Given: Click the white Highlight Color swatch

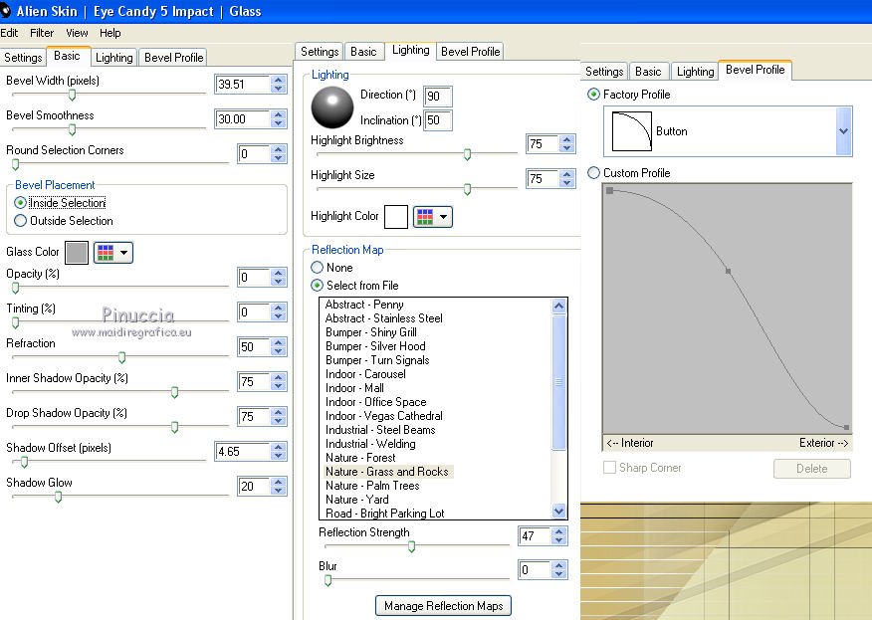Looking at the screenshot, I should click(396, 216).
